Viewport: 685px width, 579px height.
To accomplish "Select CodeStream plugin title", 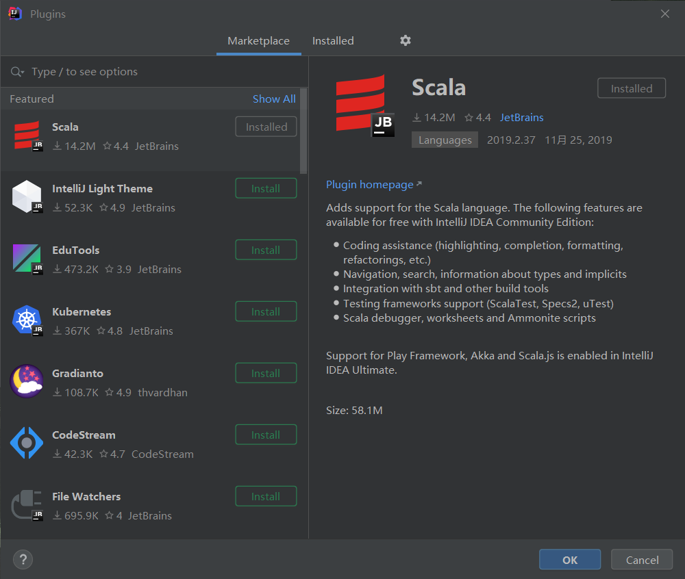I will click(x=84, y=435).
